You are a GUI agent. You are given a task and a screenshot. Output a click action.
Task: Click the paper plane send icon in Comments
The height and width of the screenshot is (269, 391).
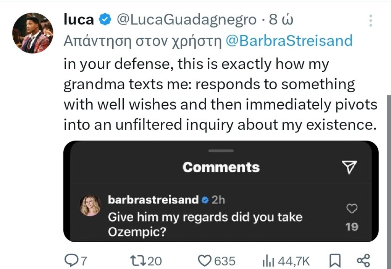(349, 167)
